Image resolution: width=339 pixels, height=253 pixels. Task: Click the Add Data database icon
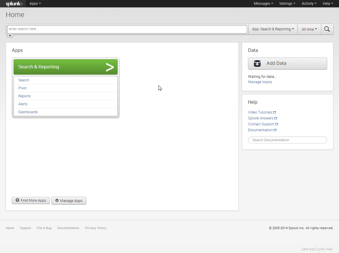pos(257,63)
